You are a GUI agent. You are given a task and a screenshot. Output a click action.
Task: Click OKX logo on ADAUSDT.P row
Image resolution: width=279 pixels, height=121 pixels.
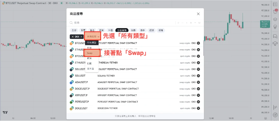coord(198,82)
